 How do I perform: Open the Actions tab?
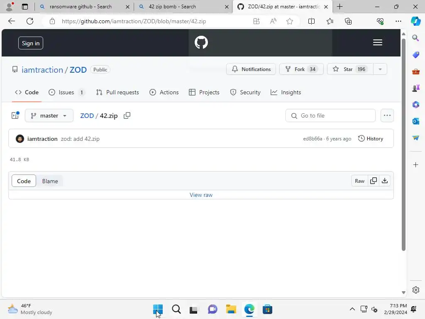164,92
